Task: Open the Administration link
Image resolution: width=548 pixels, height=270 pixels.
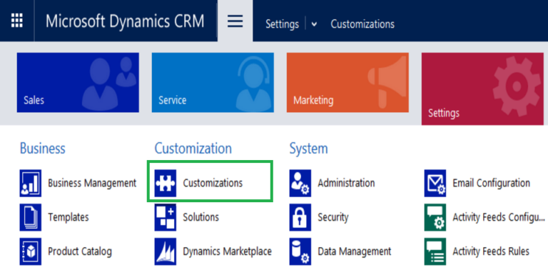Action: coord(346,183)
